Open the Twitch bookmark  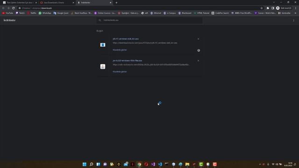pos(20,13)
